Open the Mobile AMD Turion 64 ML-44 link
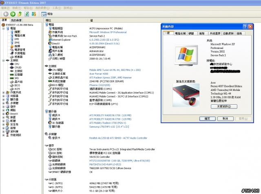This screenshot has height=194, width=261. point(115,70)
